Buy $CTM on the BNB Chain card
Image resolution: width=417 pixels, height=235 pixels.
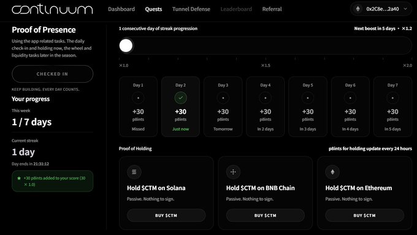coord(266,215)
